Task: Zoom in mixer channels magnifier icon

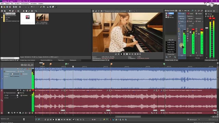Action: click(175, 57)
